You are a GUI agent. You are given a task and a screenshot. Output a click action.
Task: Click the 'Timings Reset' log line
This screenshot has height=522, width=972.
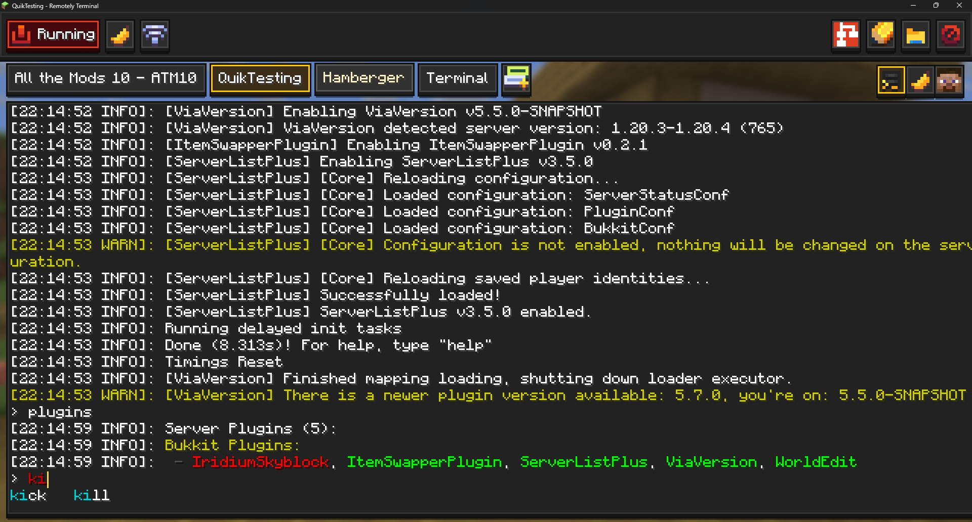coord(146,362)
